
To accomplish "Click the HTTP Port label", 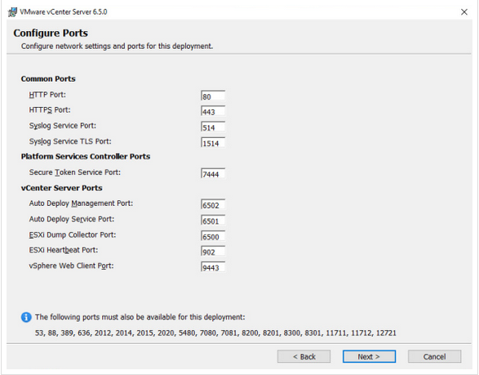I will coord(47,95).
